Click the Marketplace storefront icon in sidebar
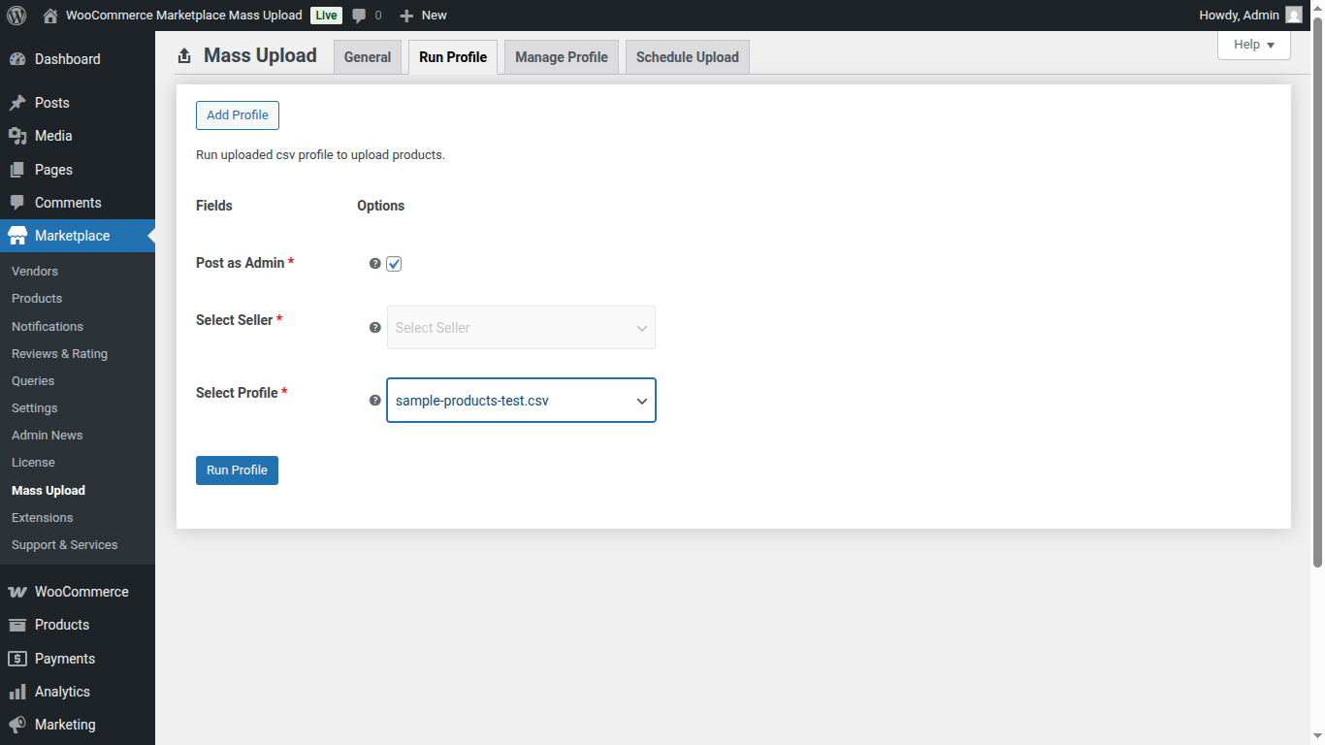The image size is (1325, 745). coord(16,235)
